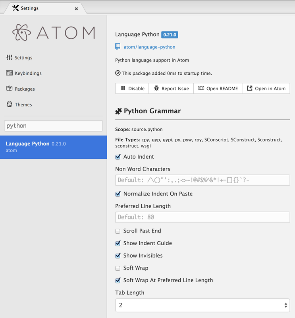Click the Preferred Line Length field
This screenshot has height=318, width=295.
click(x=202, y=217)
